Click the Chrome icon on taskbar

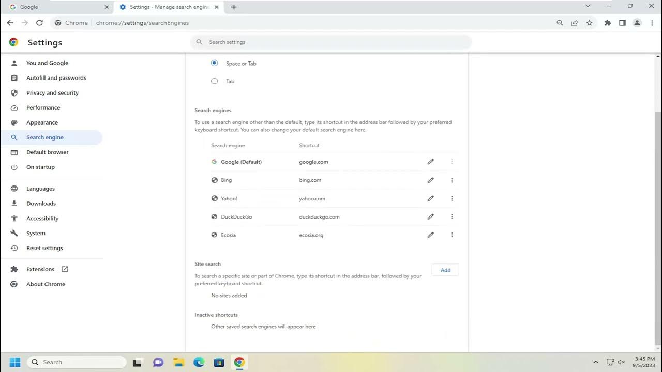click(239, 362)
